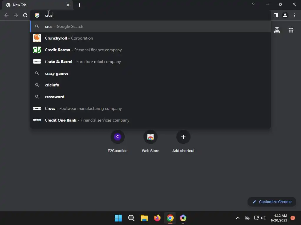
Task: Open the colorful pentagon taskbar app
Action: 183,218
